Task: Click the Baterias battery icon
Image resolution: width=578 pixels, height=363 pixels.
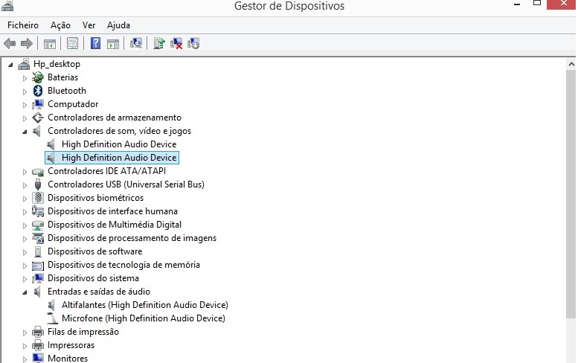Action: pyautogui.click(x=38, y=77)
